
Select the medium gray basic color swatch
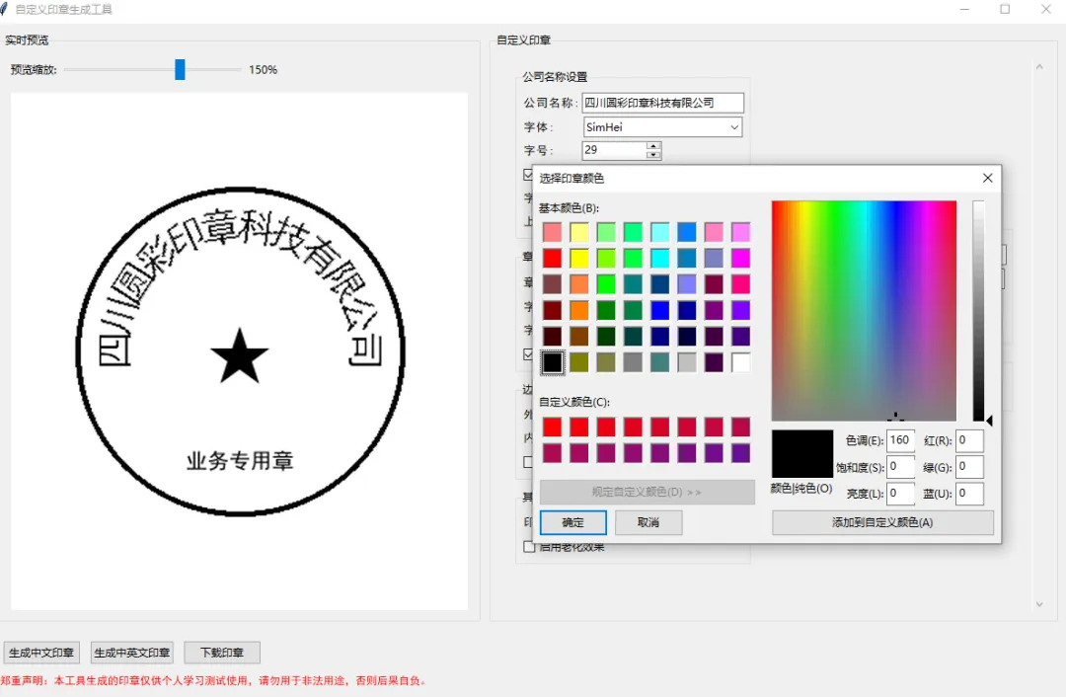pyautogui.click(x=633, y=362)
